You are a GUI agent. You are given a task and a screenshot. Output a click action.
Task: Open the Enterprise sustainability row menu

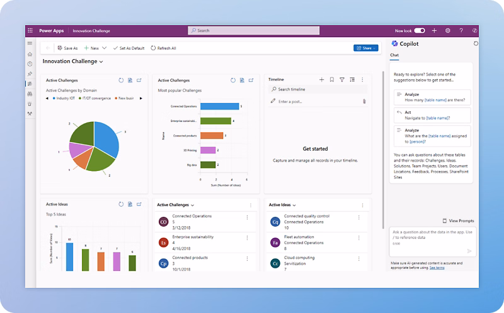pyautogui.click(x=247, y=238)
